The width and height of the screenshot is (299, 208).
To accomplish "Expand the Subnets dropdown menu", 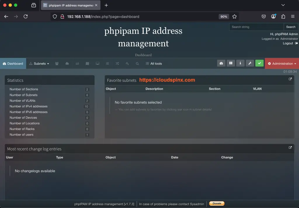I will point(39,63).
